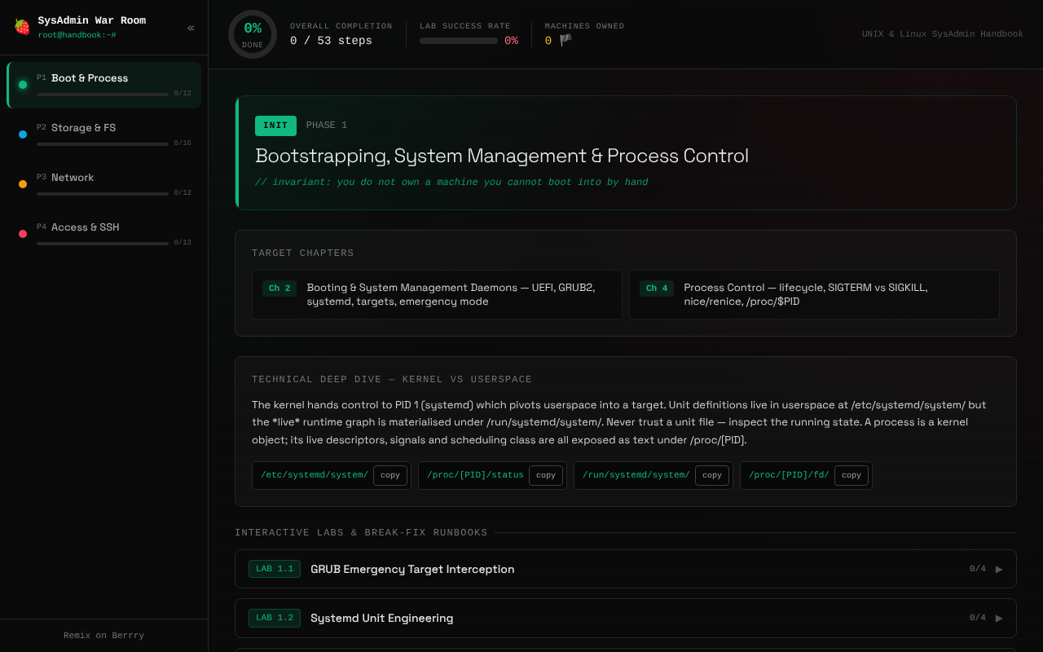Click the Access & SSH progress bar
This screenshot has width=1043, height=652.
(x=103, y=244)
